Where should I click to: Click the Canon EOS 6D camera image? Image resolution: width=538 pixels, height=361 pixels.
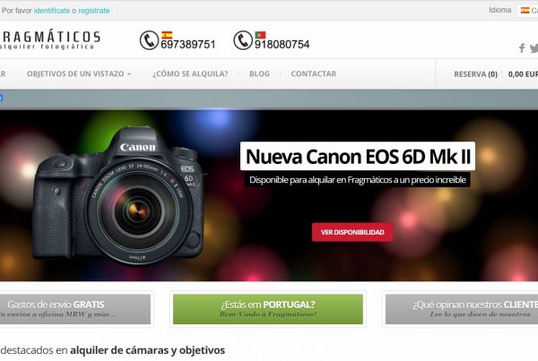(119, 195)
